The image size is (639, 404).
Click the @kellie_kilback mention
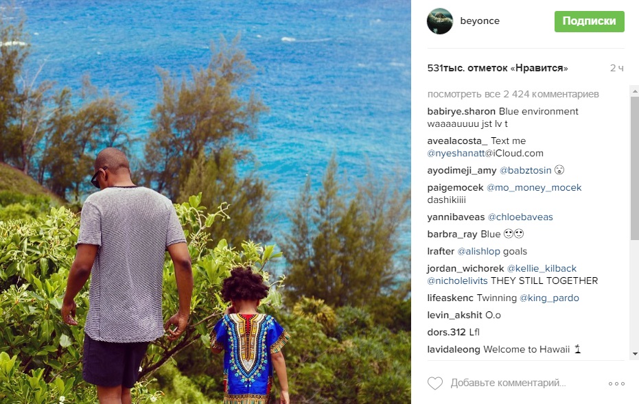click(x=542, y=268)
